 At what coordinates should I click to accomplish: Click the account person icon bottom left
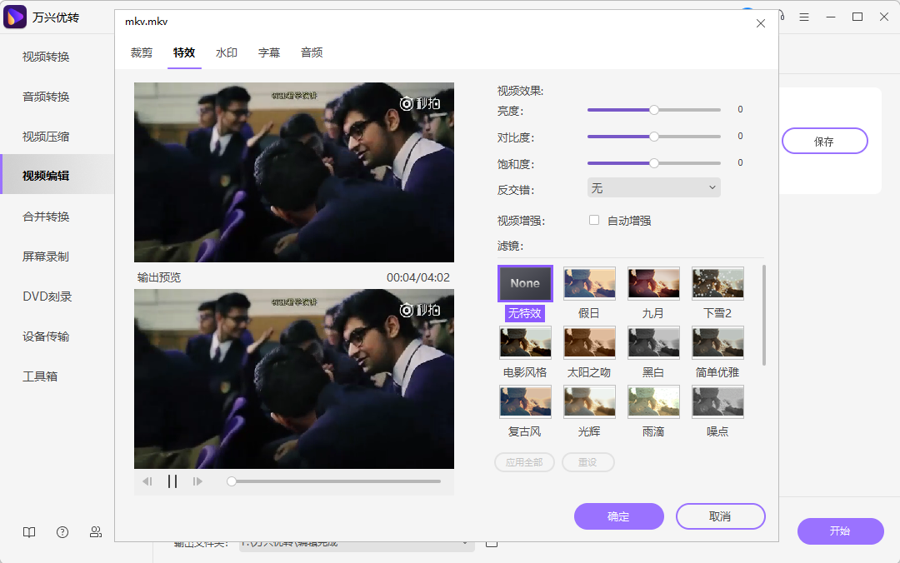[x=96, y=531]
